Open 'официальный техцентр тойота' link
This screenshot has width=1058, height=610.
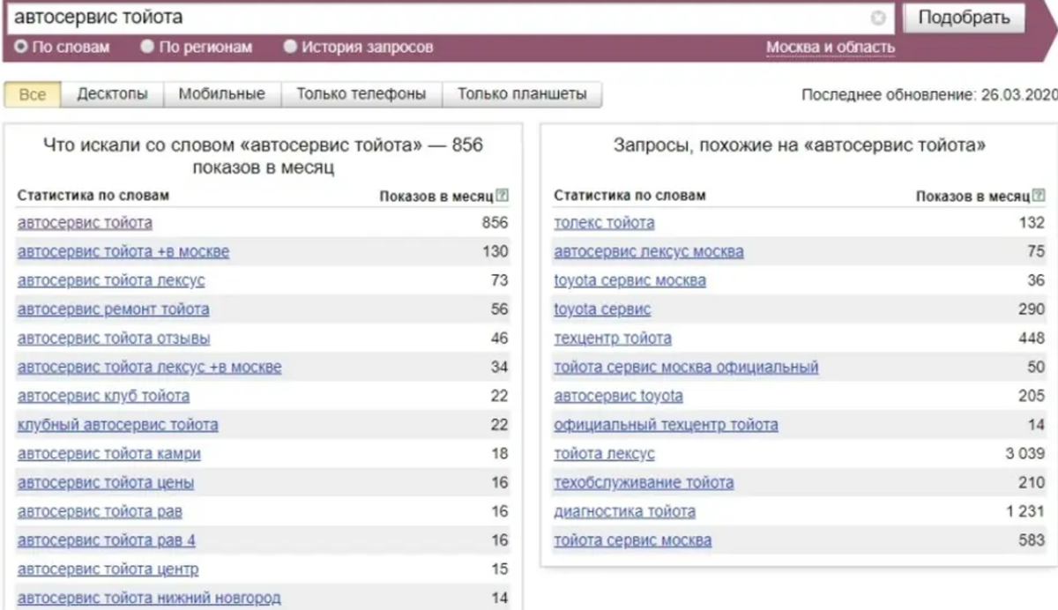point(666,425)
